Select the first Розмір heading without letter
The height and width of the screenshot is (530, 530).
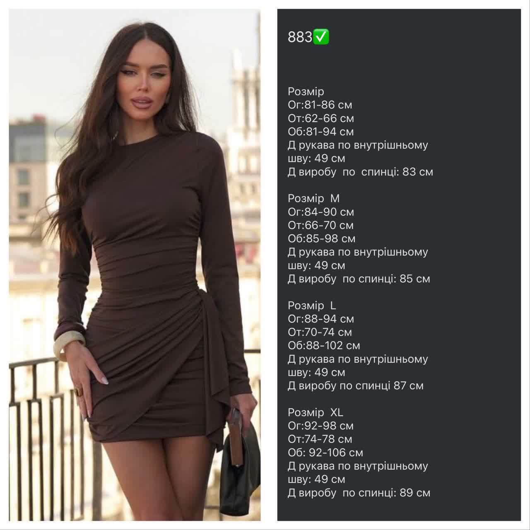[x=306, y=92]
